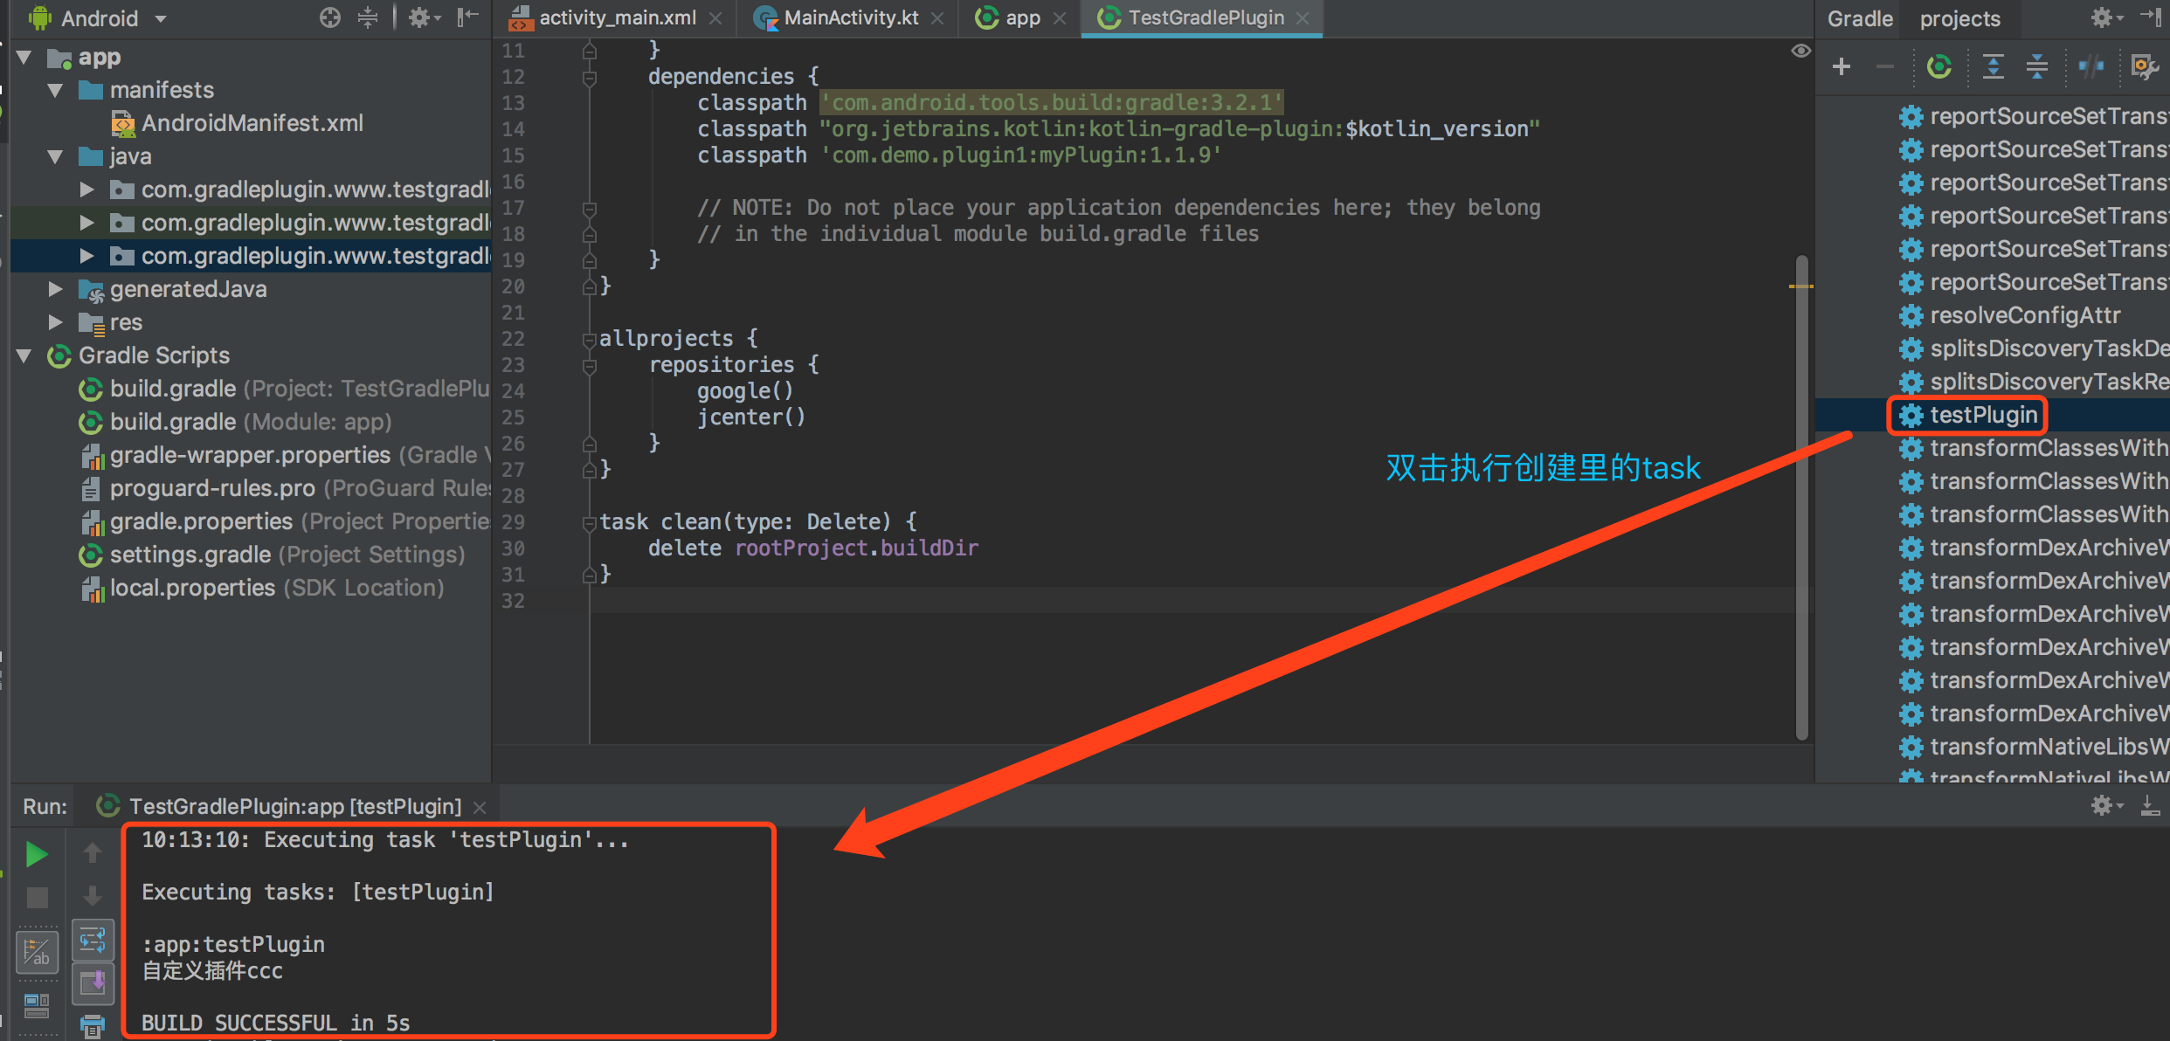Click the Gradle refresh projects icon
The width and height of the screenshot is (2170, 1041).
1939,66
